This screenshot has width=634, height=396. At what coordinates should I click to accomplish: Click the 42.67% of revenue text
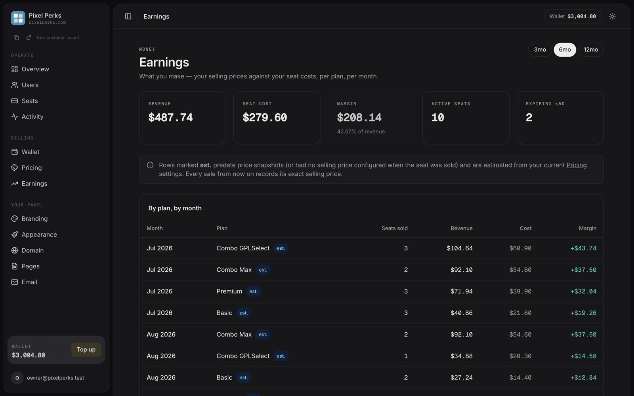361,131
